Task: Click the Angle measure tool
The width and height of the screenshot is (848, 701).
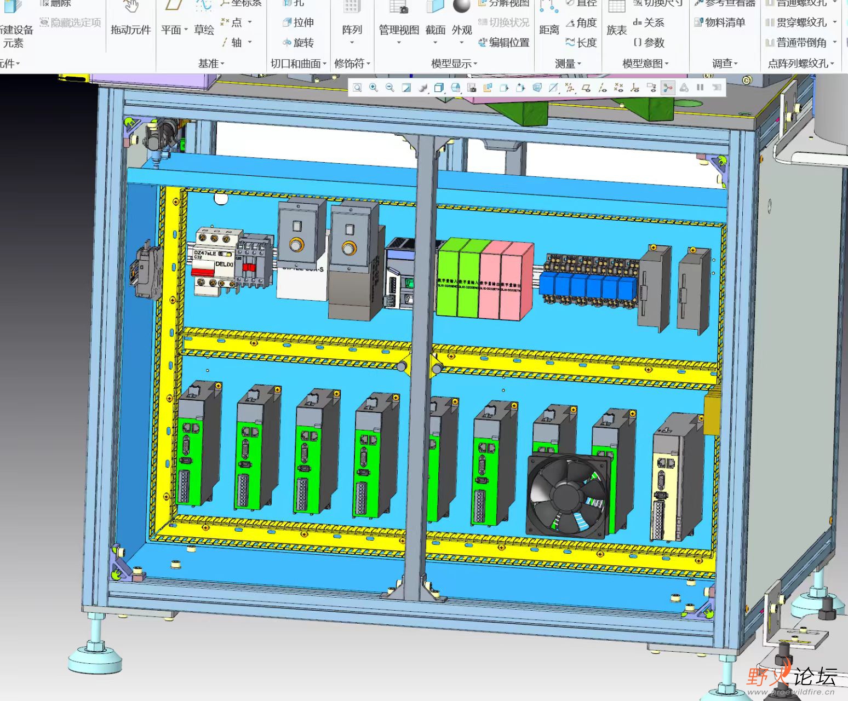Action: tap(581, 22)
